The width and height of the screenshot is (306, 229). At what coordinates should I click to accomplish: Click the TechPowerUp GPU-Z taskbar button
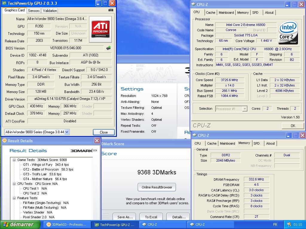[x=114, y=225]
